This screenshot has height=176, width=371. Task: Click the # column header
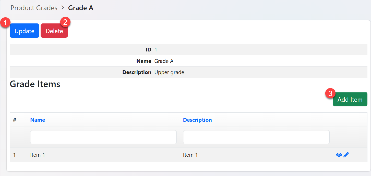15,120
